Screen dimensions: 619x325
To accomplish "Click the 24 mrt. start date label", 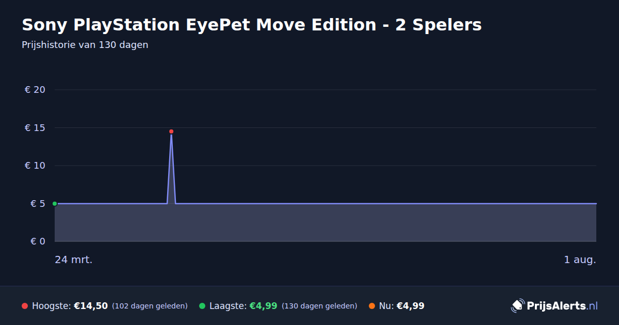I will 74,260.
